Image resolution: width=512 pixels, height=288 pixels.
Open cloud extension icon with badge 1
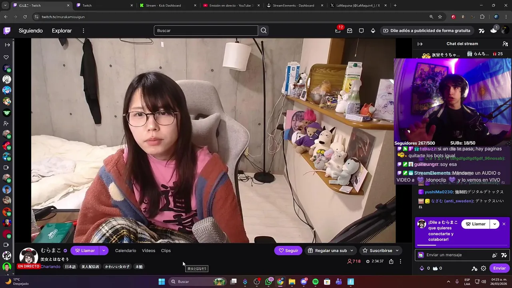click(x=494, y=30)
